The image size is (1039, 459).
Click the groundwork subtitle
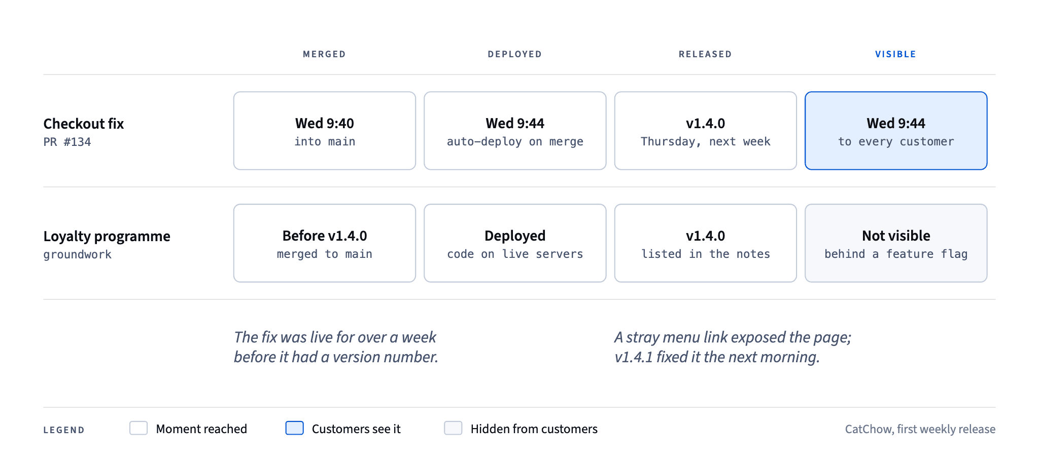[77, 254]
